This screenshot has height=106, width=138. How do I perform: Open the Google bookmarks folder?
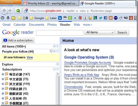coord(37,18)
